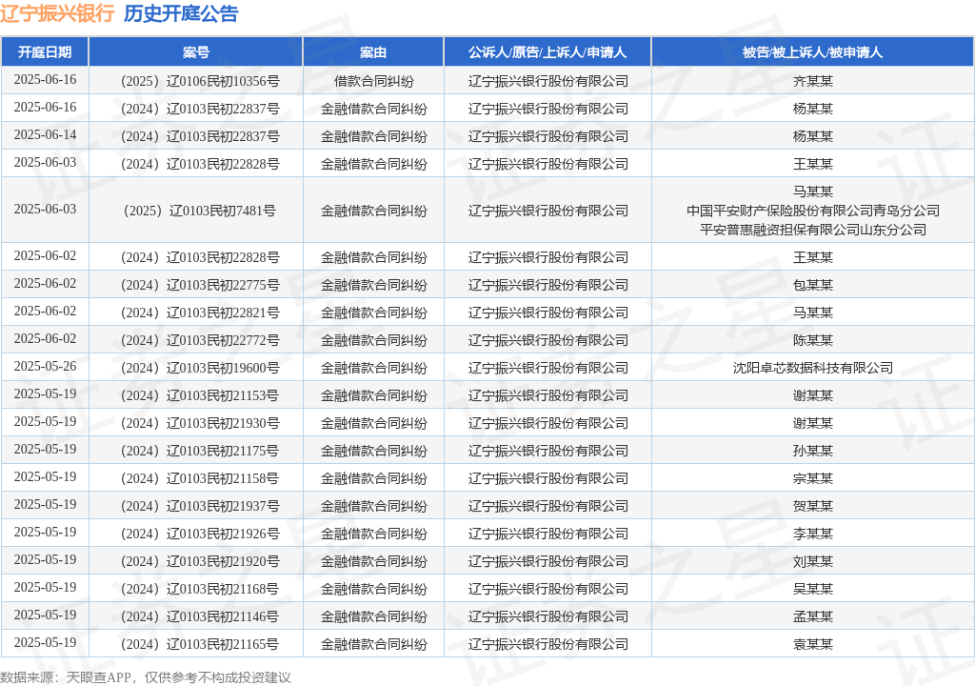Select date 2025-06-14

pos(45,135)
